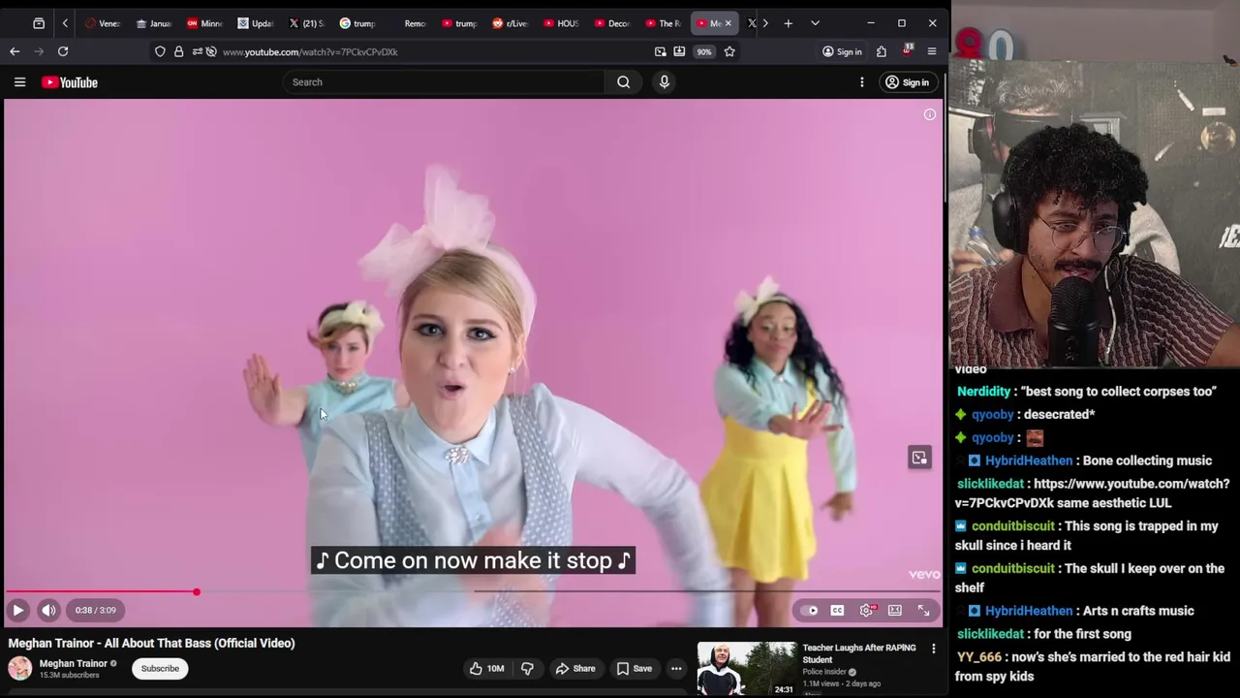
Task: Click the 90% zoom level indicator
Action: 704,51
